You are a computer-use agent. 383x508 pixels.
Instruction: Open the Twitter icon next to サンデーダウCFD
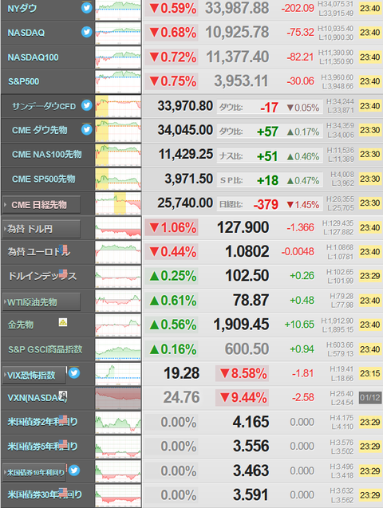[86, 105]
